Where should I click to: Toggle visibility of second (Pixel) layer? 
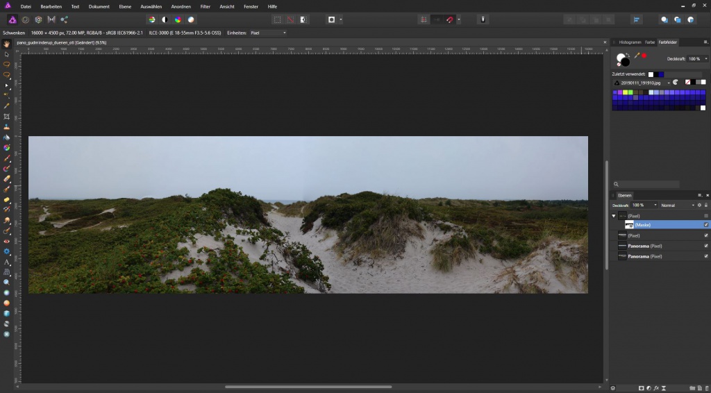pos(706,235)
